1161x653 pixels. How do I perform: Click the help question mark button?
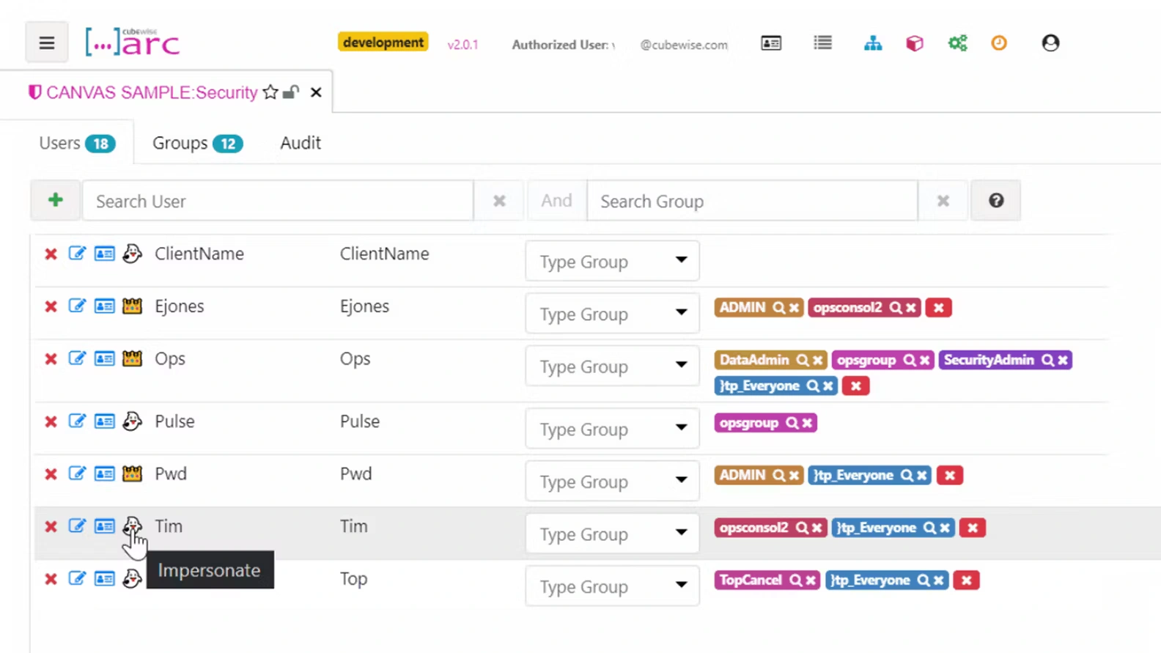tap(995, 201)
